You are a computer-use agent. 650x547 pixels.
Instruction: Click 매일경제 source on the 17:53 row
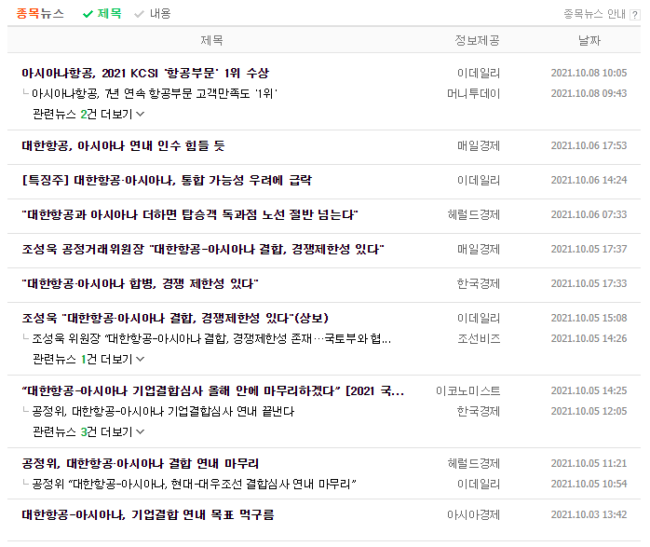pyautogui.click(x=479, y=146)
